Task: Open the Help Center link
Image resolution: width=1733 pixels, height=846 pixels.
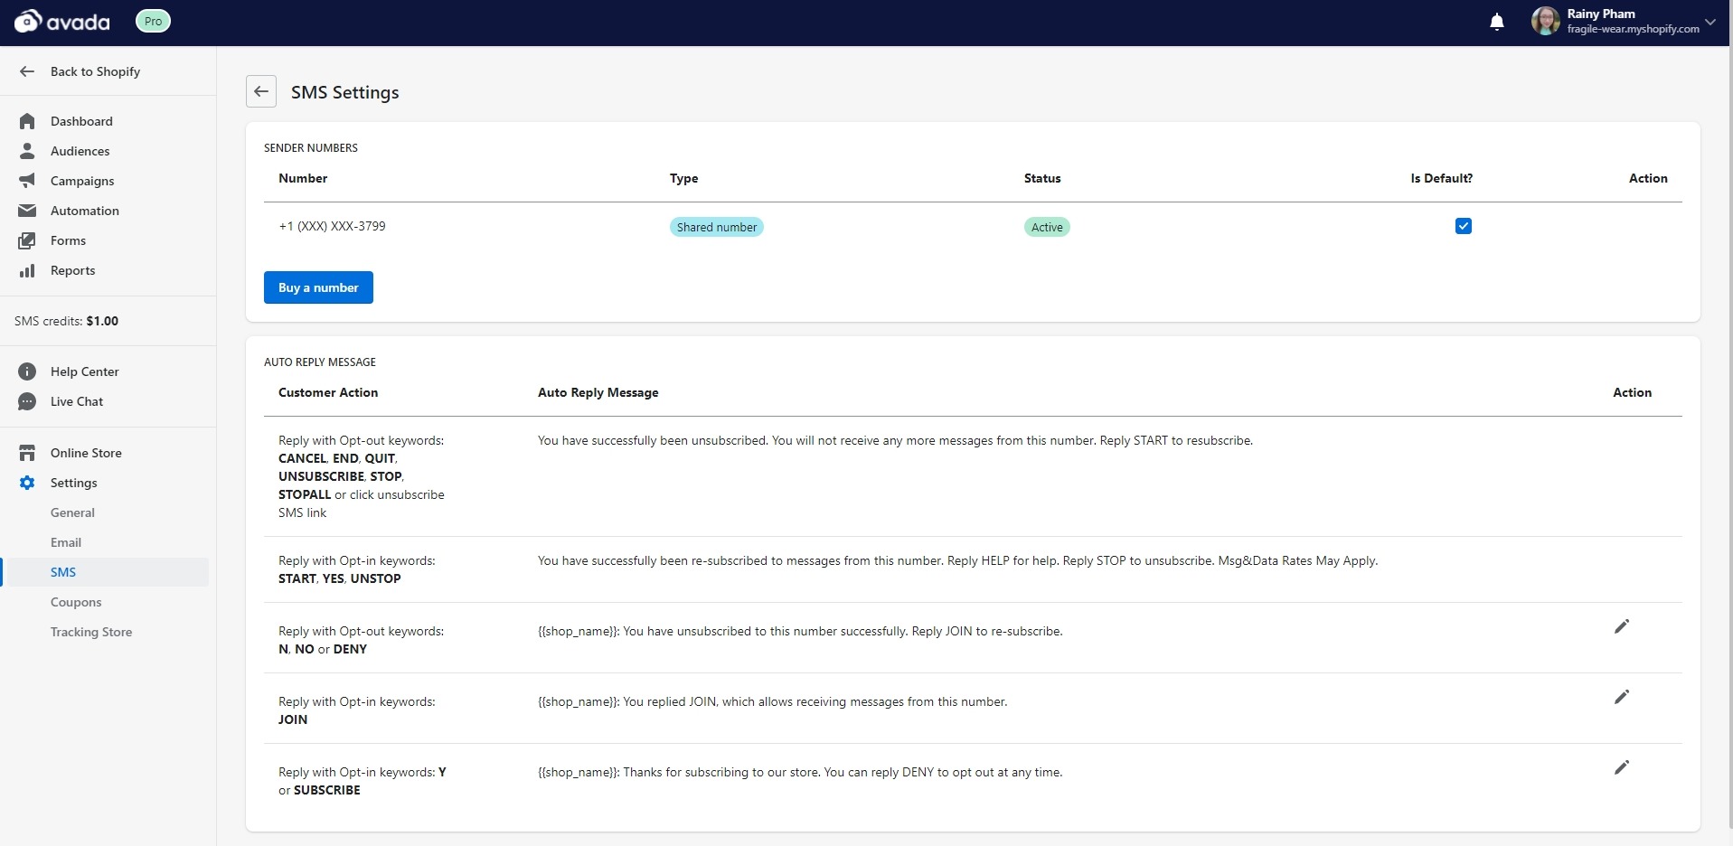Action: tap(84, 371)
